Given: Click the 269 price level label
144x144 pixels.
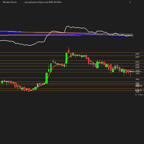Looking at the screenshot, I should 137,57.
